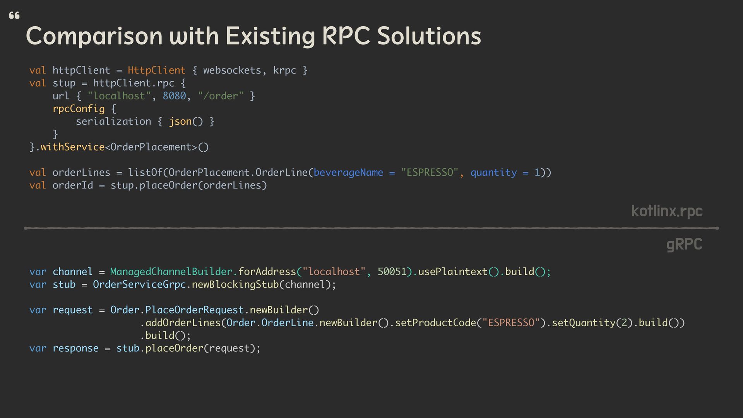Viewport: 743px width, 418px height.
Task: Click the beverageName named parameter
Action: (348, 173)
